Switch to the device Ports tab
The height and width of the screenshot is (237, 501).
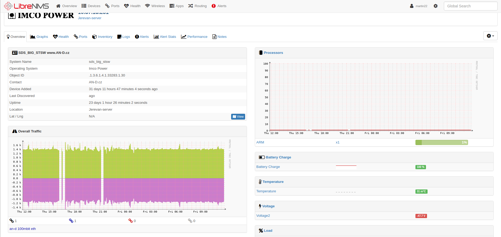(x=80, y=37)
